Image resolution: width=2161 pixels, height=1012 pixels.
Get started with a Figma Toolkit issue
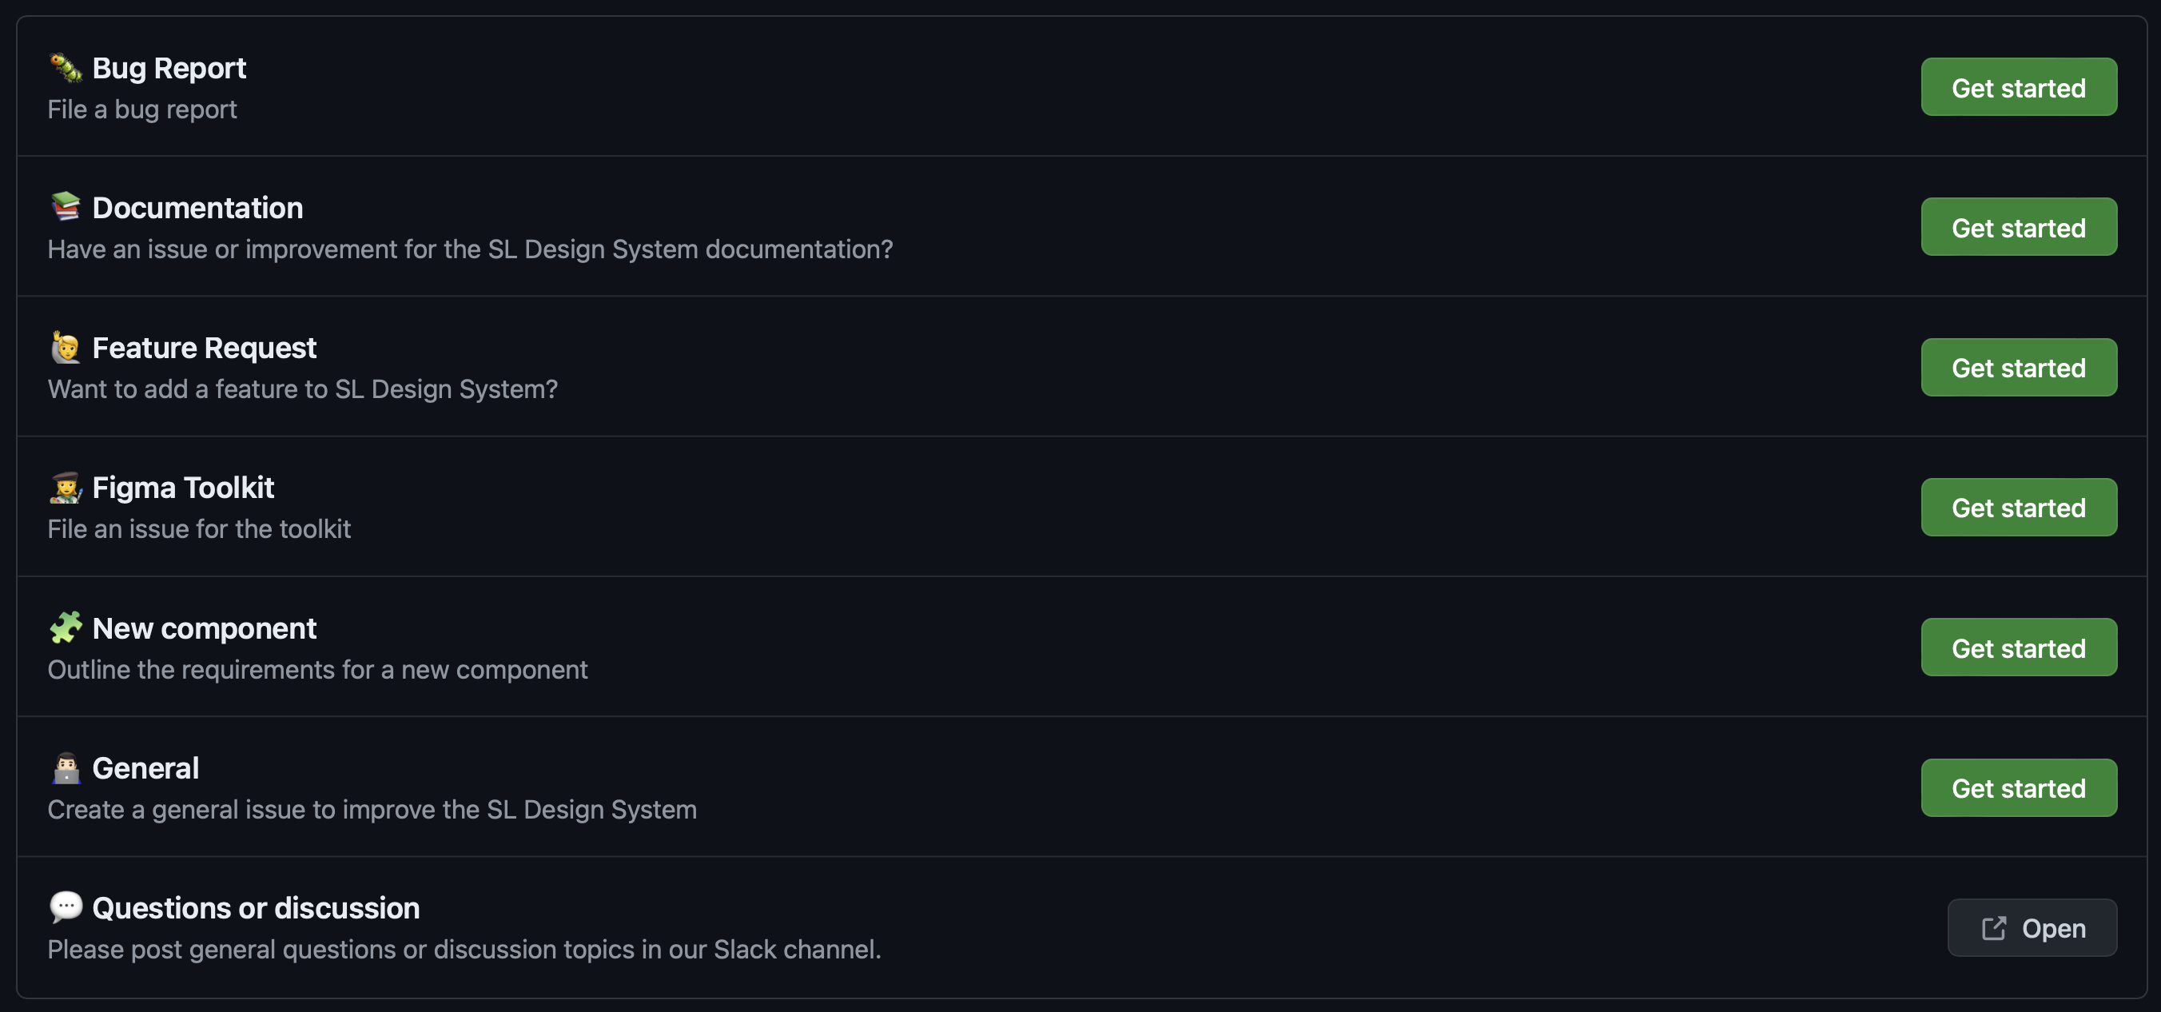tap(2019, 508)
